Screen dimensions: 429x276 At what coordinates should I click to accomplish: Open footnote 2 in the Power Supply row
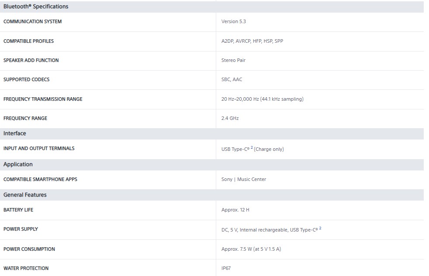[320, 228]
